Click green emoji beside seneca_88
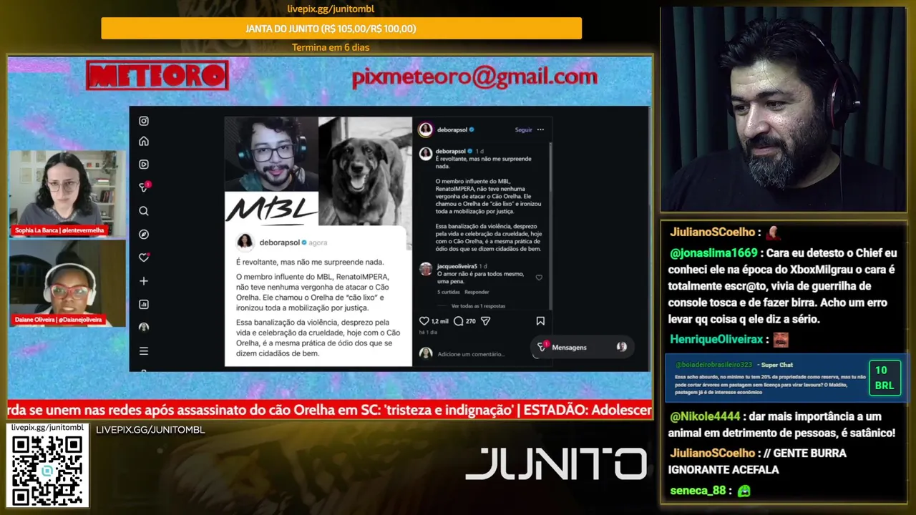Image resolution: width=916 pixels, height=515 pixels. [x=744, y=491]
